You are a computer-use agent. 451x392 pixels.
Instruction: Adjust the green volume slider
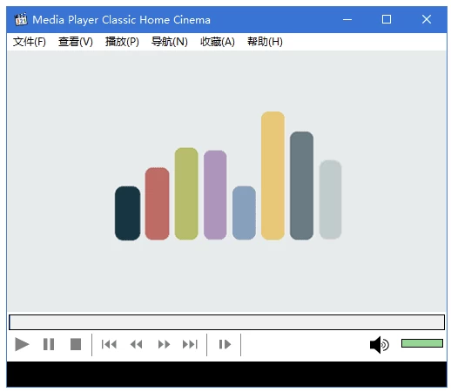[x=422, y=343]
